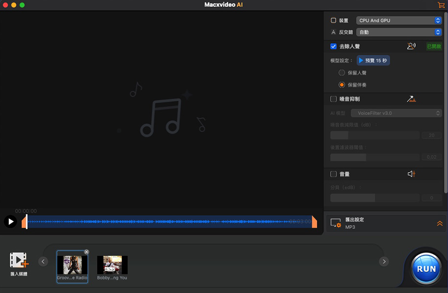Click the 匯入媒體 label

pyautogui.click(x=19, y=274)
